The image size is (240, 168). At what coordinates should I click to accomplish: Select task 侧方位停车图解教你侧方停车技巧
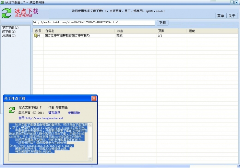tap(67, 36)
